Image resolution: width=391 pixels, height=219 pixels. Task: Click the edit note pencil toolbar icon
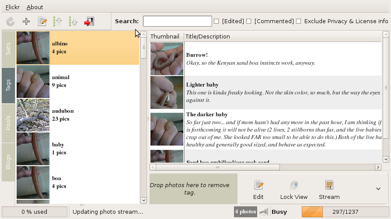tap(42, 21)
